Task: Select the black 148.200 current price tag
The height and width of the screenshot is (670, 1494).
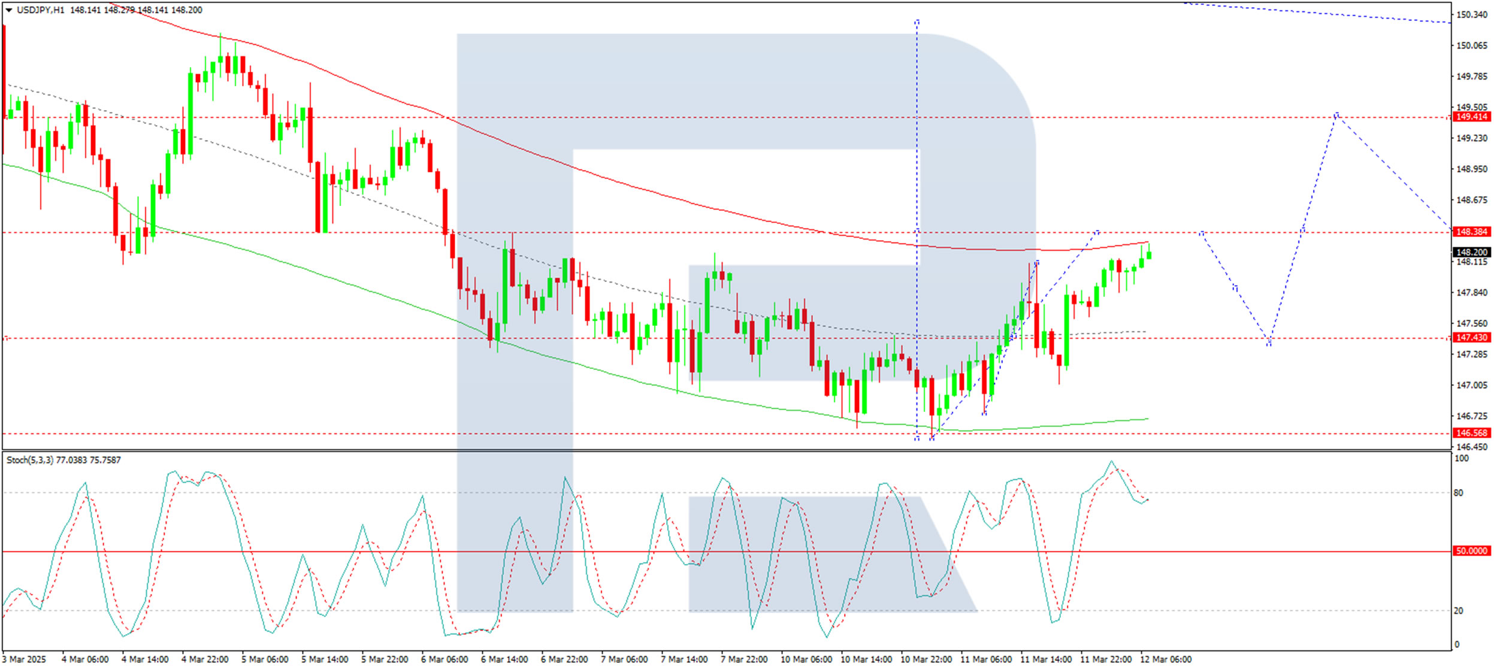Action: click(x=1471, y=252)
